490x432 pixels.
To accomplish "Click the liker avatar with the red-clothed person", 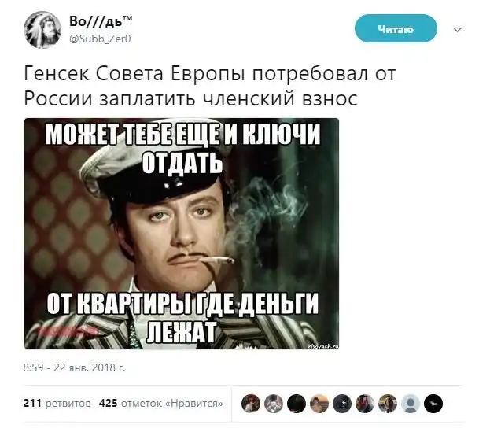I will pyautogui.click(x=365, y=404).
